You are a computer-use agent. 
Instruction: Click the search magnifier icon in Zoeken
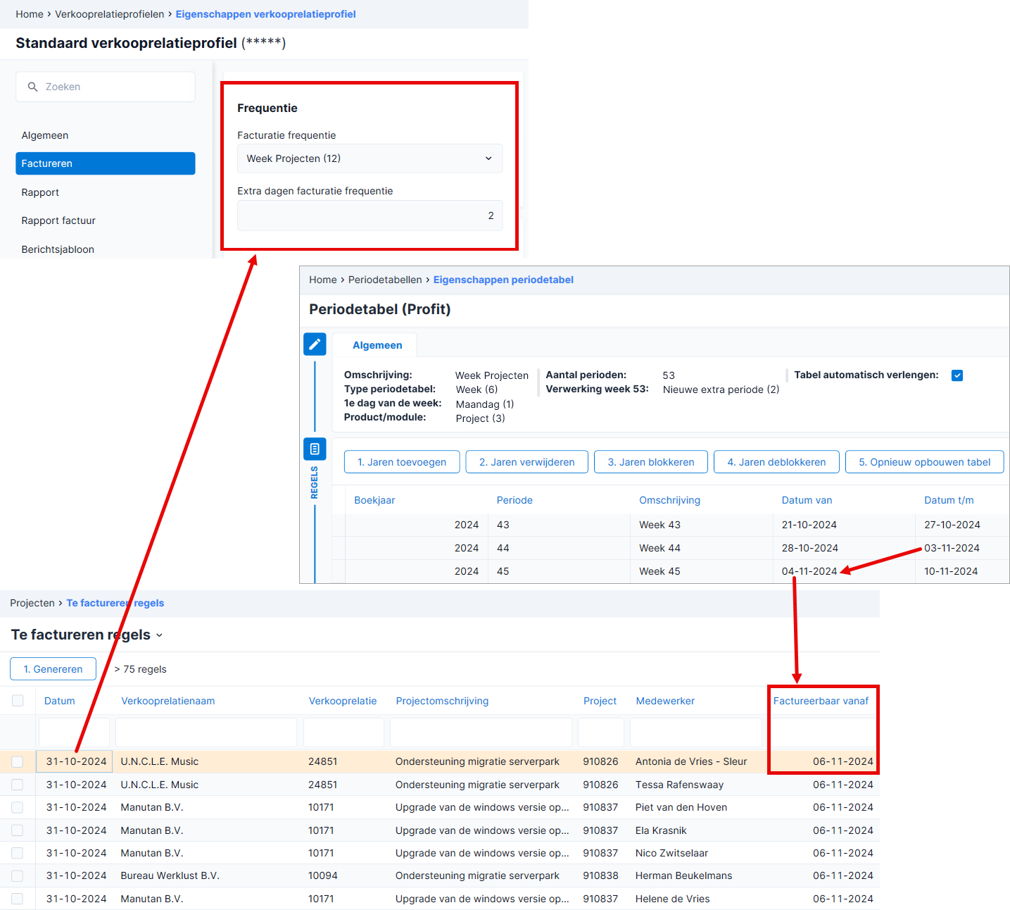(32, 87)
